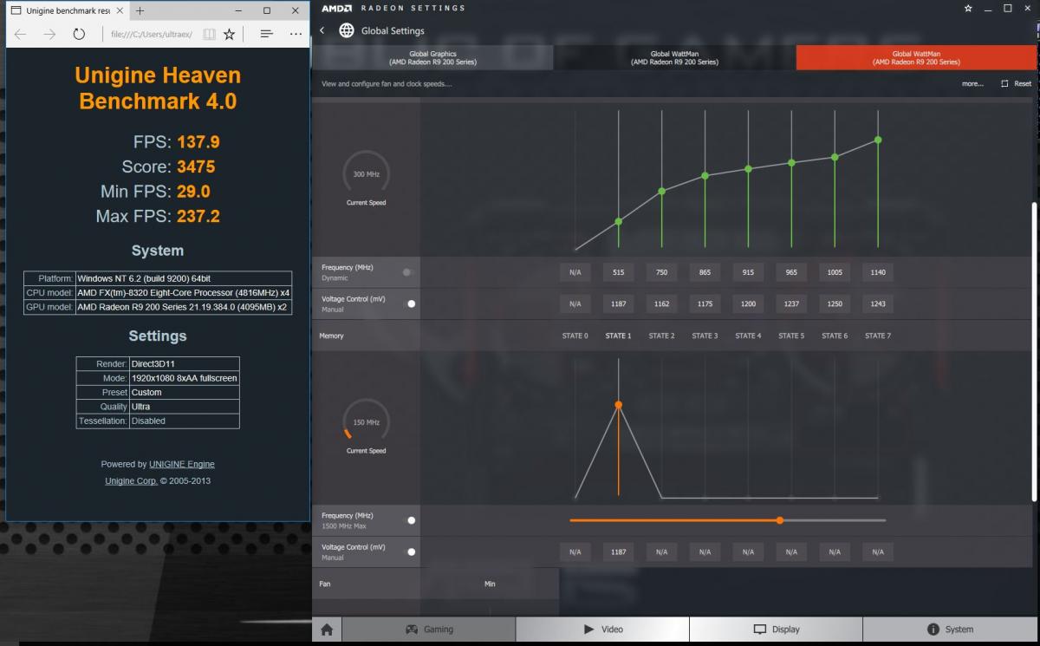1040x646 pixels.
Task: Click the Direct3D11 render cell
Action: click(x=184, y=364)
